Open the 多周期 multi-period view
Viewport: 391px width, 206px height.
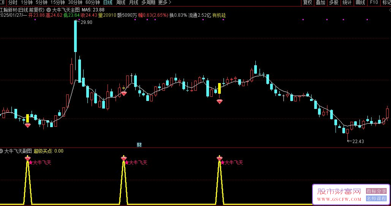(x=148, y=3)
